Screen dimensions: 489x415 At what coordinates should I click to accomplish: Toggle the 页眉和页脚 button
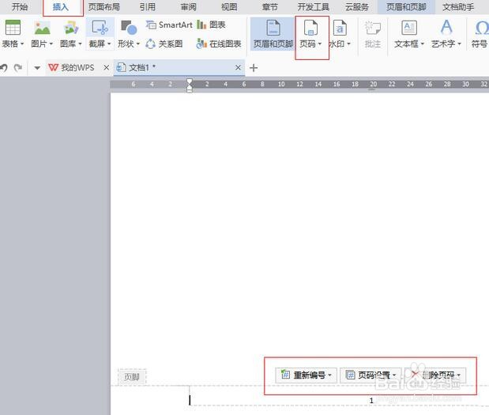(273, 34)
